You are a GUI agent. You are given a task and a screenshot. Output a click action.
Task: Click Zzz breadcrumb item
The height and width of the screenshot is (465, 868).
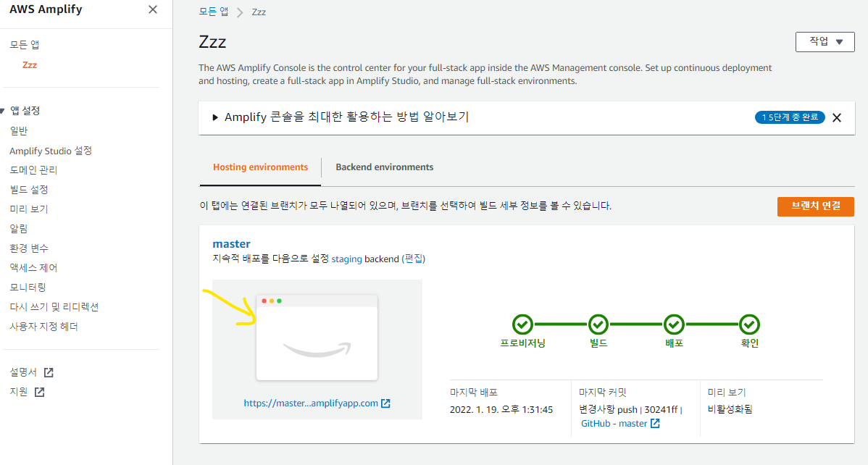259,12
